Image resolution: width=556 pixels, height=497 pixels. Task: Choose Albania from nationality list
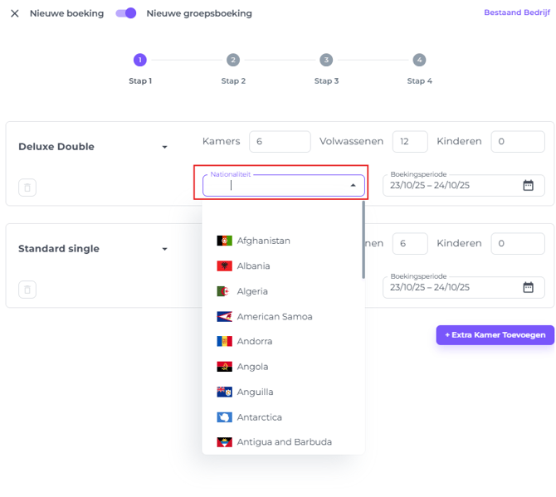point(253,266)
